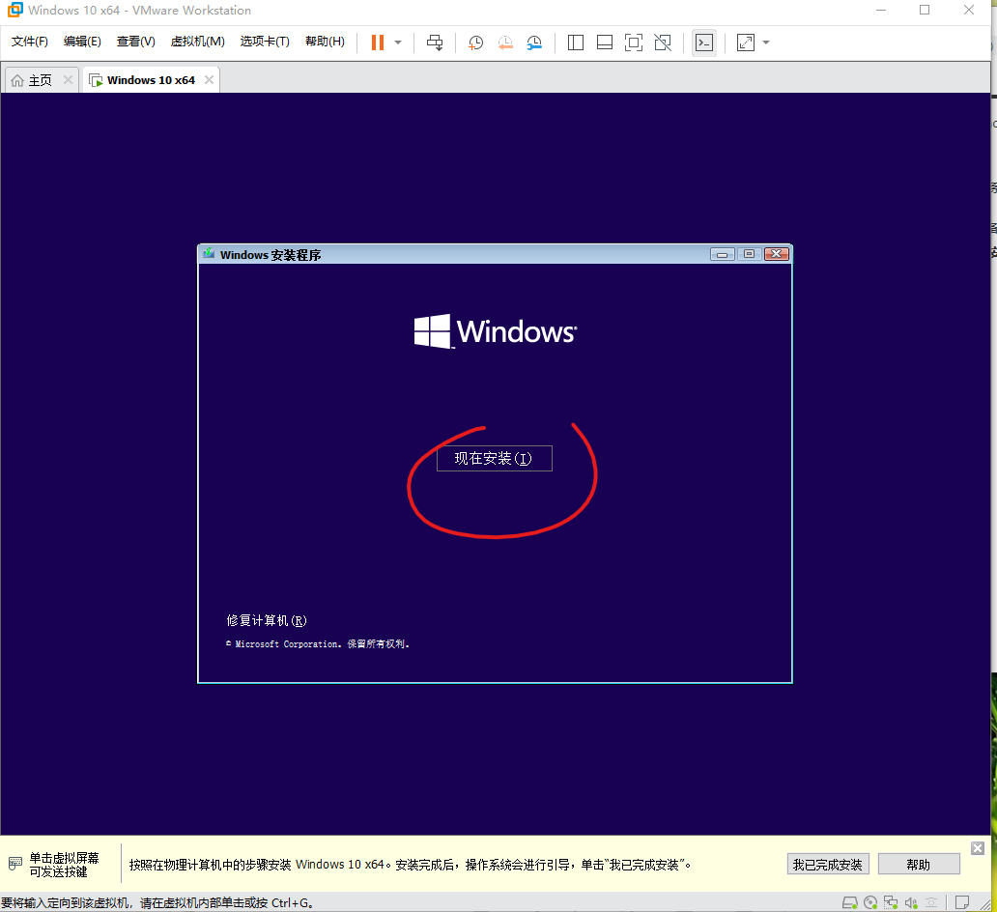Toggle the thumbnail bar view icon
Screen dimensions: 997x912
pos(605,43)
